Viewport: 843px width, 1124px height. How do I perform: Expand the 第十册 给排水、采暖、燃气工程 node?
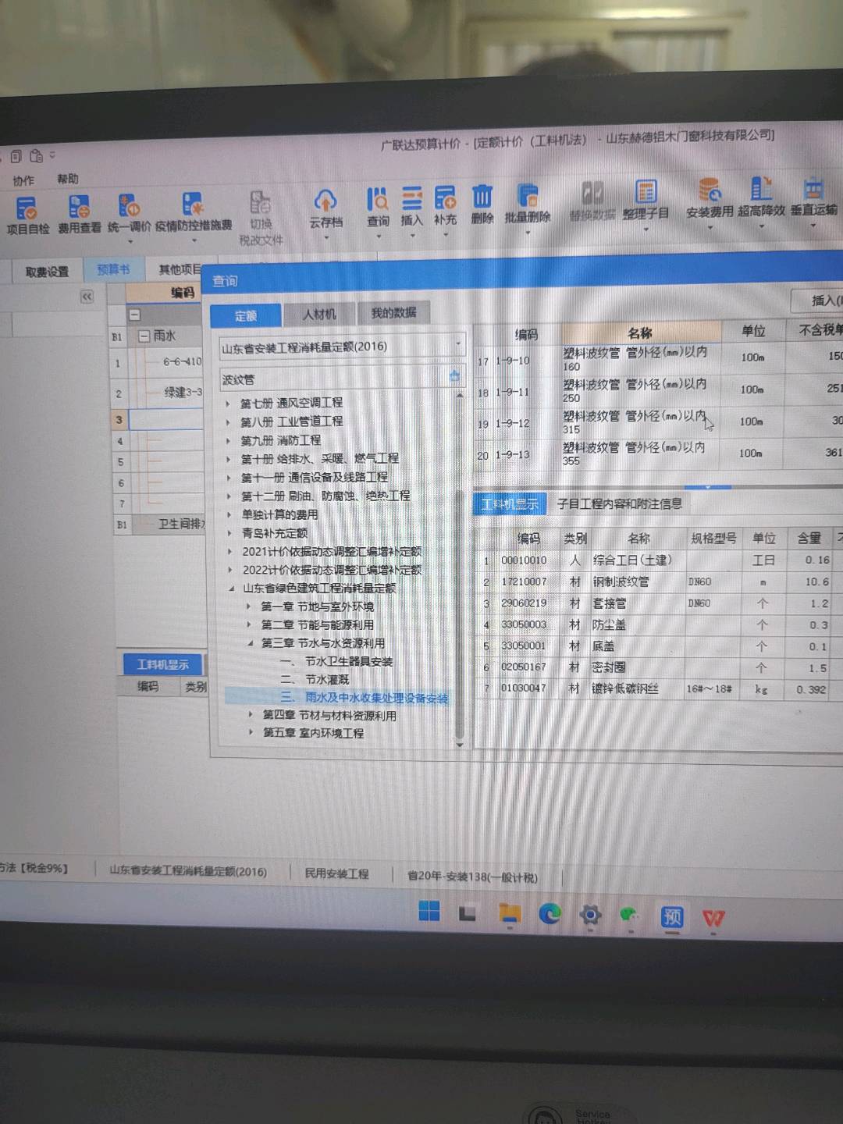228,459
